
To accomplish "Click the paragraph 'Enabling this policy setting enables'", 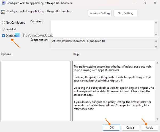I will pos(112,79).
